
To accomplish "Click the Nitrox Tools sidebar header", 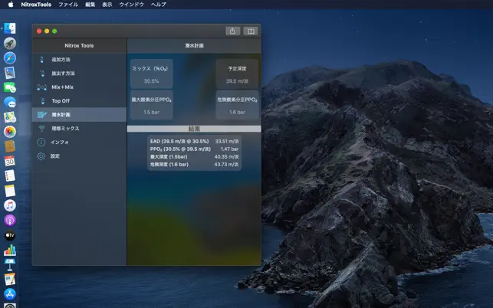I will pyautogui.click(x=79, y=45).
